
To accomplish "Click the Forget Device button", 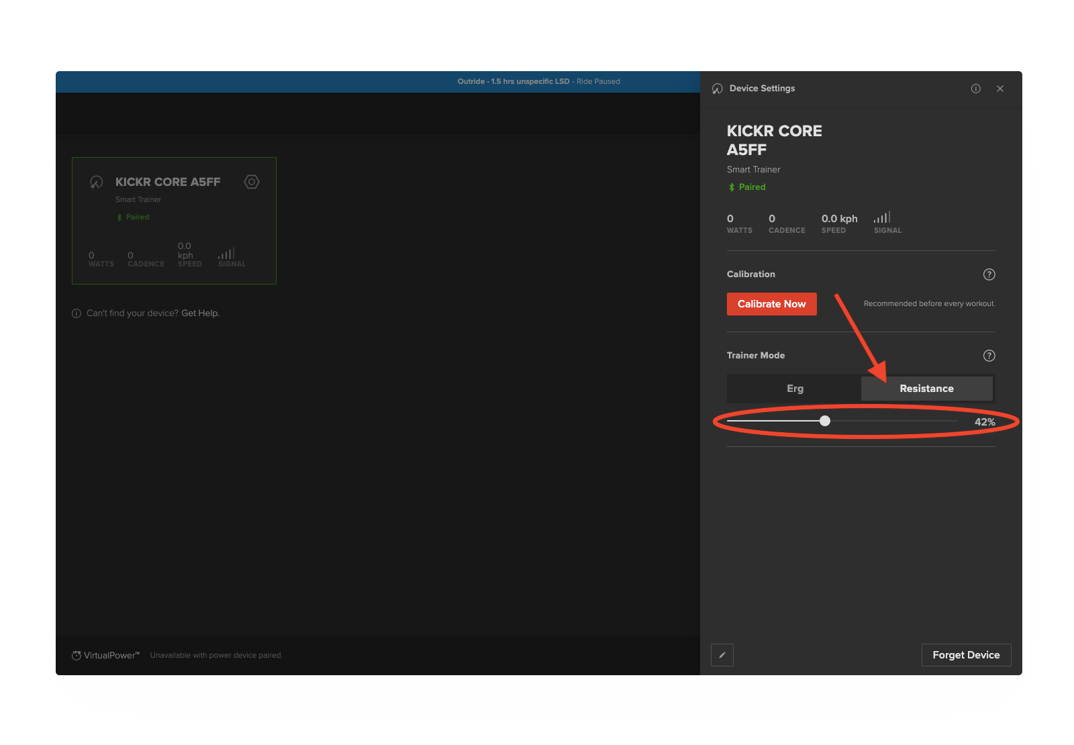I will tap(966, 655).
